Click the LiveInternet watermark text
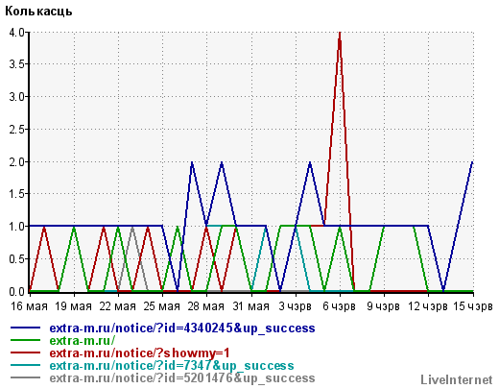Viewport: 499px width, 389px height. [x=457, y=379]
